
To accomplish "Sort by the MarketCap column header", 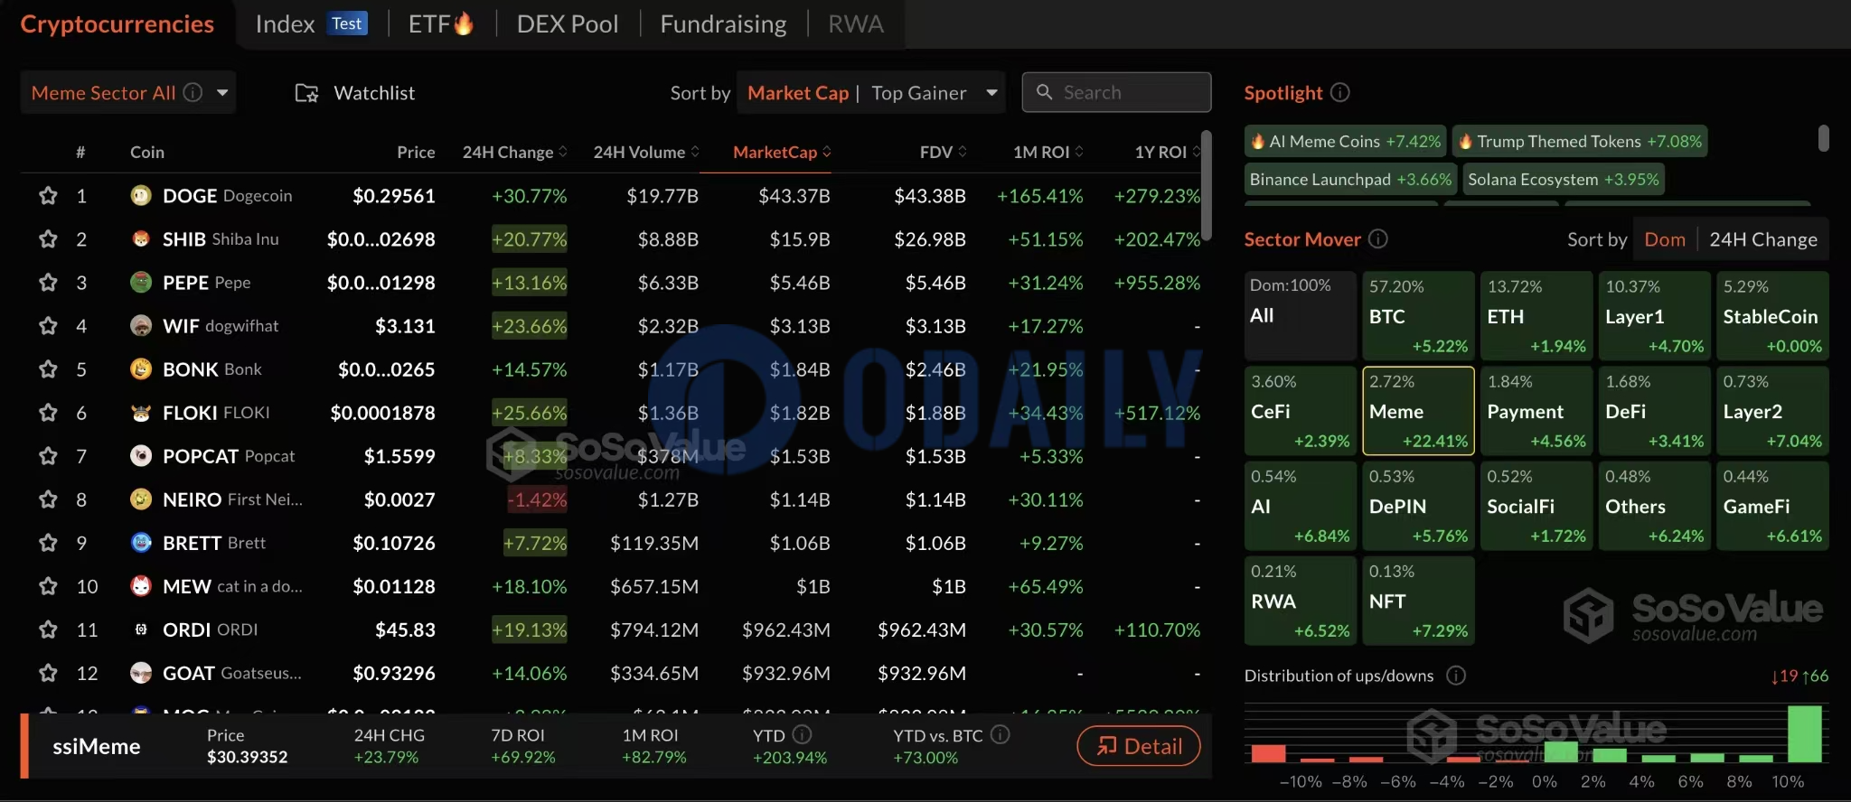I will click(x=782, y=152).
